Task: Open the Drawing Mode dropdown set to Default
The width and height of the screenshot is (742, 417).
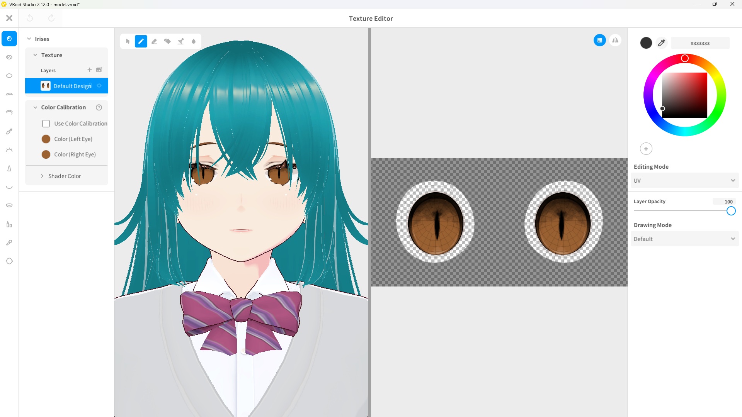Action: coord(684,239)
